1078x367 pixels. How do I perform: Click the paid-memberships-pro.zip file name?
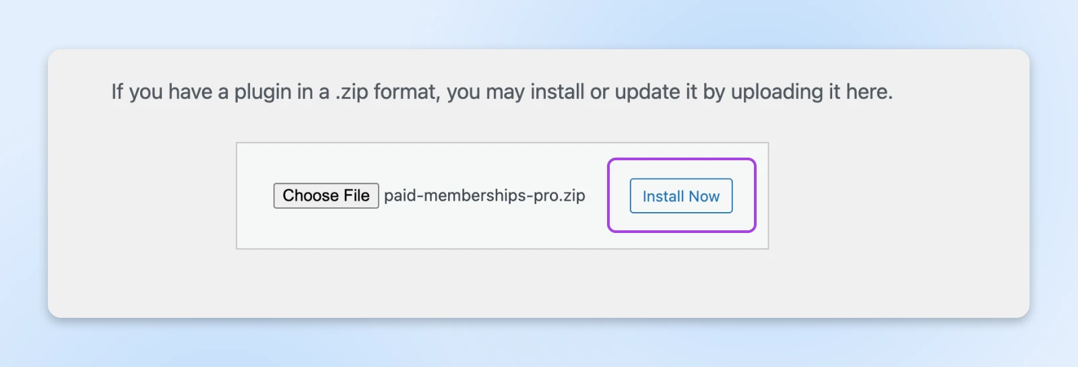tap(484, 196)
